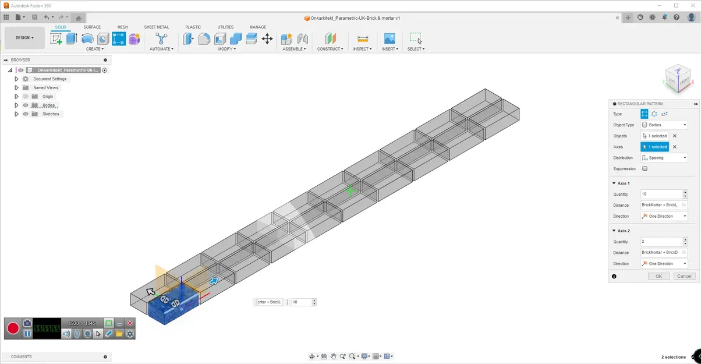
Task: Collapse the Axis 1 section
Action: 615,183
